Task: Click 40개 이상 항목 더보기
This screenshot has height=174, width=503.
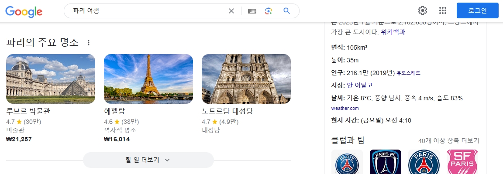Action: [448, 141]
